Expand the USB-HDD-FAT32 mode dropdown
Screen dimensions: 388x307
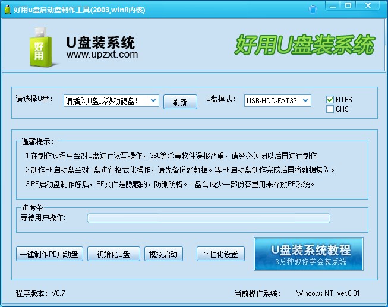point(277,101)
